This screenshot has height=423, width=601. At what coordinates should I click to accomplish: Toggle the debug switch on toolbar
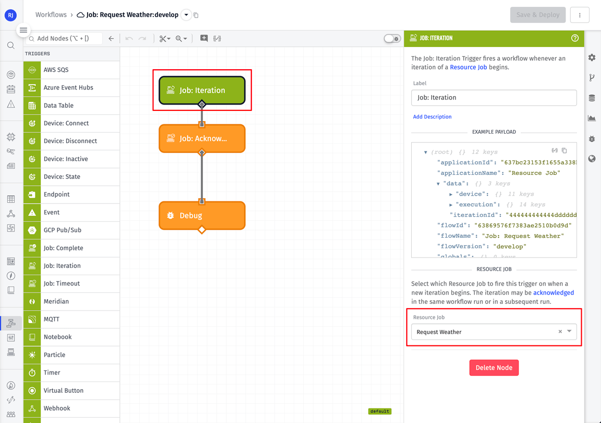point(392,39)
